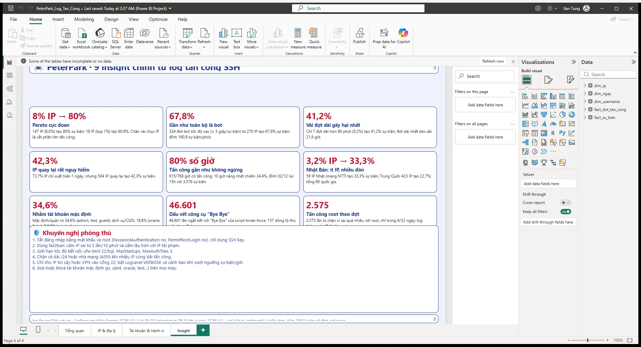Toggle Cross-report drill through switch

click(566, 203)
